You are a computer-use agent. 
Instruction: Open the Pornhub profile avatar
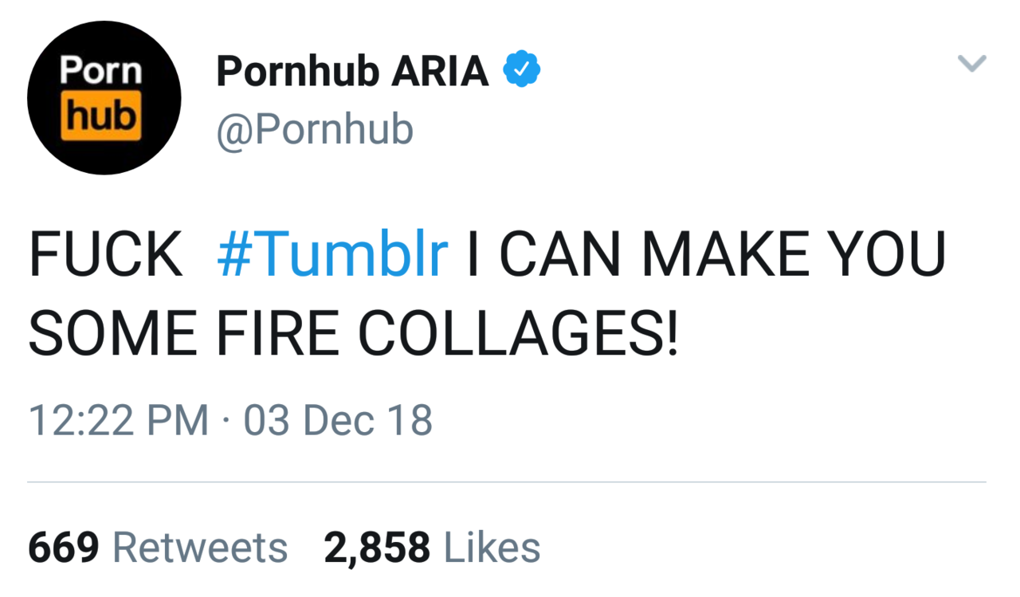coord(104,97)
